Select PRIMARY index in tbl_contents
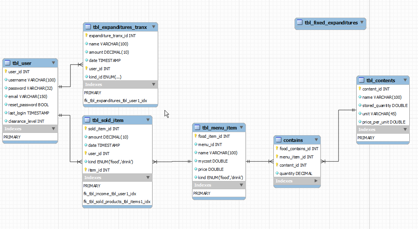 click(366, 138)
